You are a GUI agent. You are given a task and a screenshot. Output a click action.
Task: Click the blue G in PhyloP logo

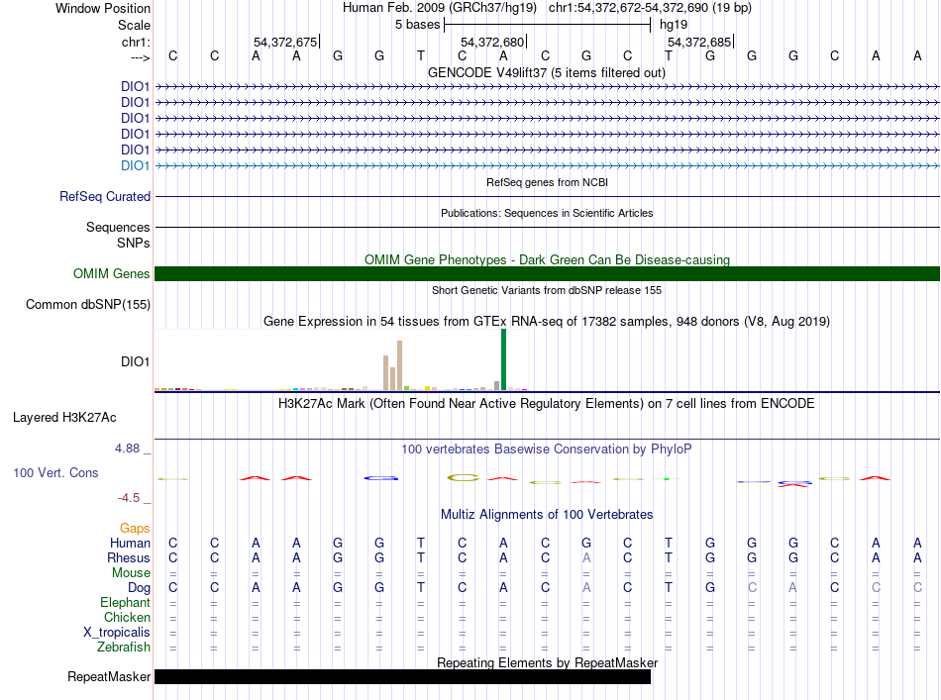pyautogui.click(x=381, y=478)
